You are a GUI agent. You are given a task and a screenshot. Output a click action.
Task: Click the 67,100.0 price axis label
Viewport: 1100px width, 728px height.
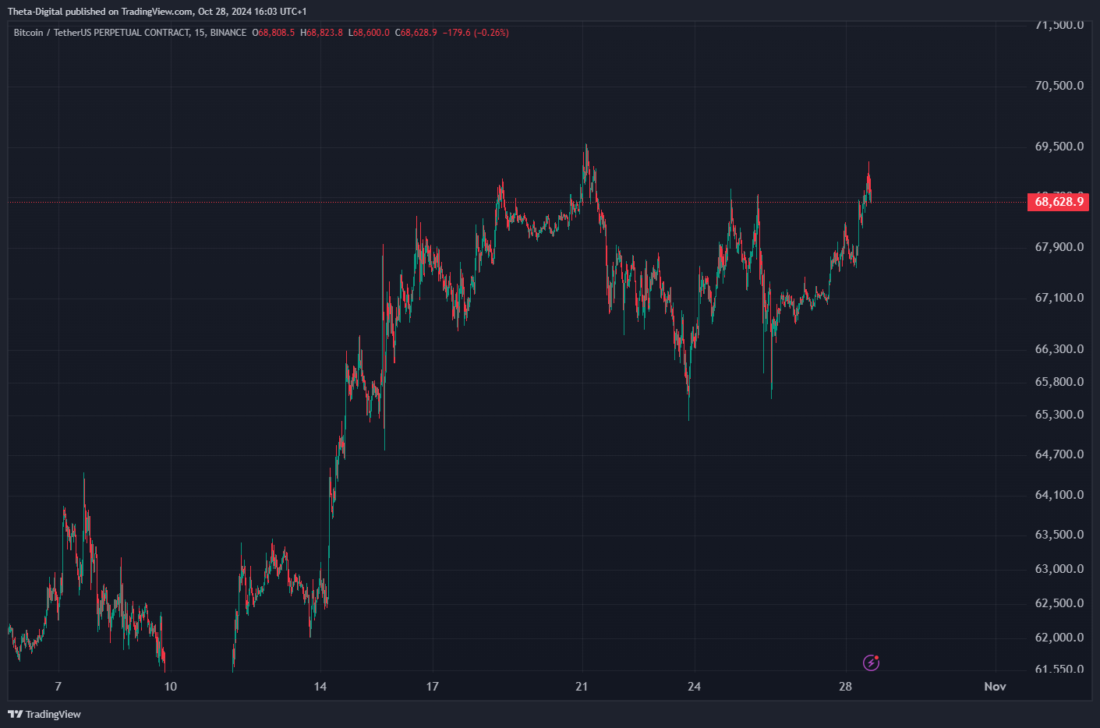[x=1059, y=298]
